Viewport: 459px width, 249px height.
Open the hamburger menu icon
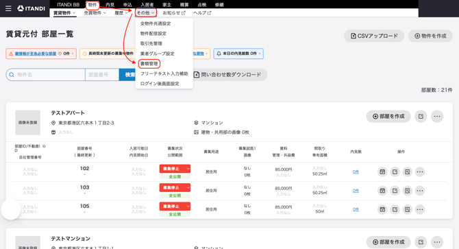[x=8, y=8]
